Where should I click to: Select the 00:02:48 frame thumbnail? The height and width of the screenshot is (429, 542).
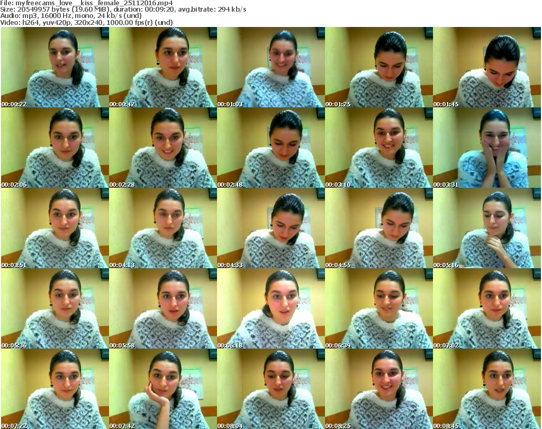[270, 148]
